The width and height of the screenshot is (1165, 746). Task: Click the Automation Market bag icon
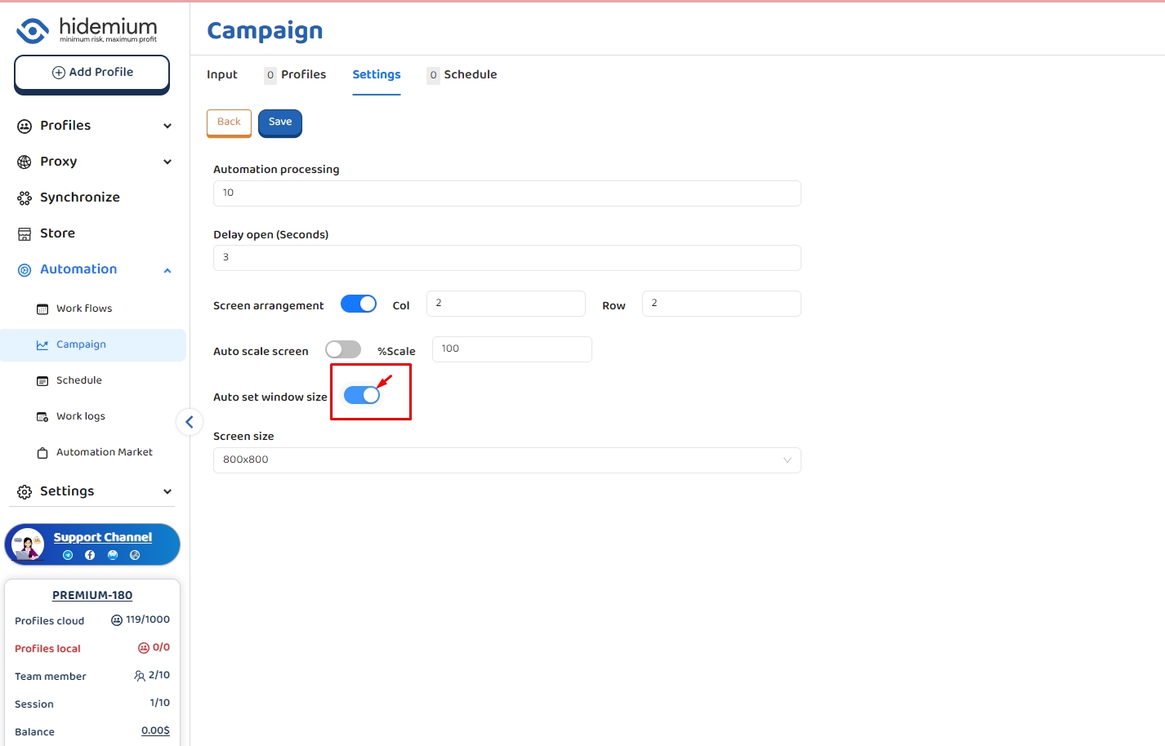[x=42, y=453]
